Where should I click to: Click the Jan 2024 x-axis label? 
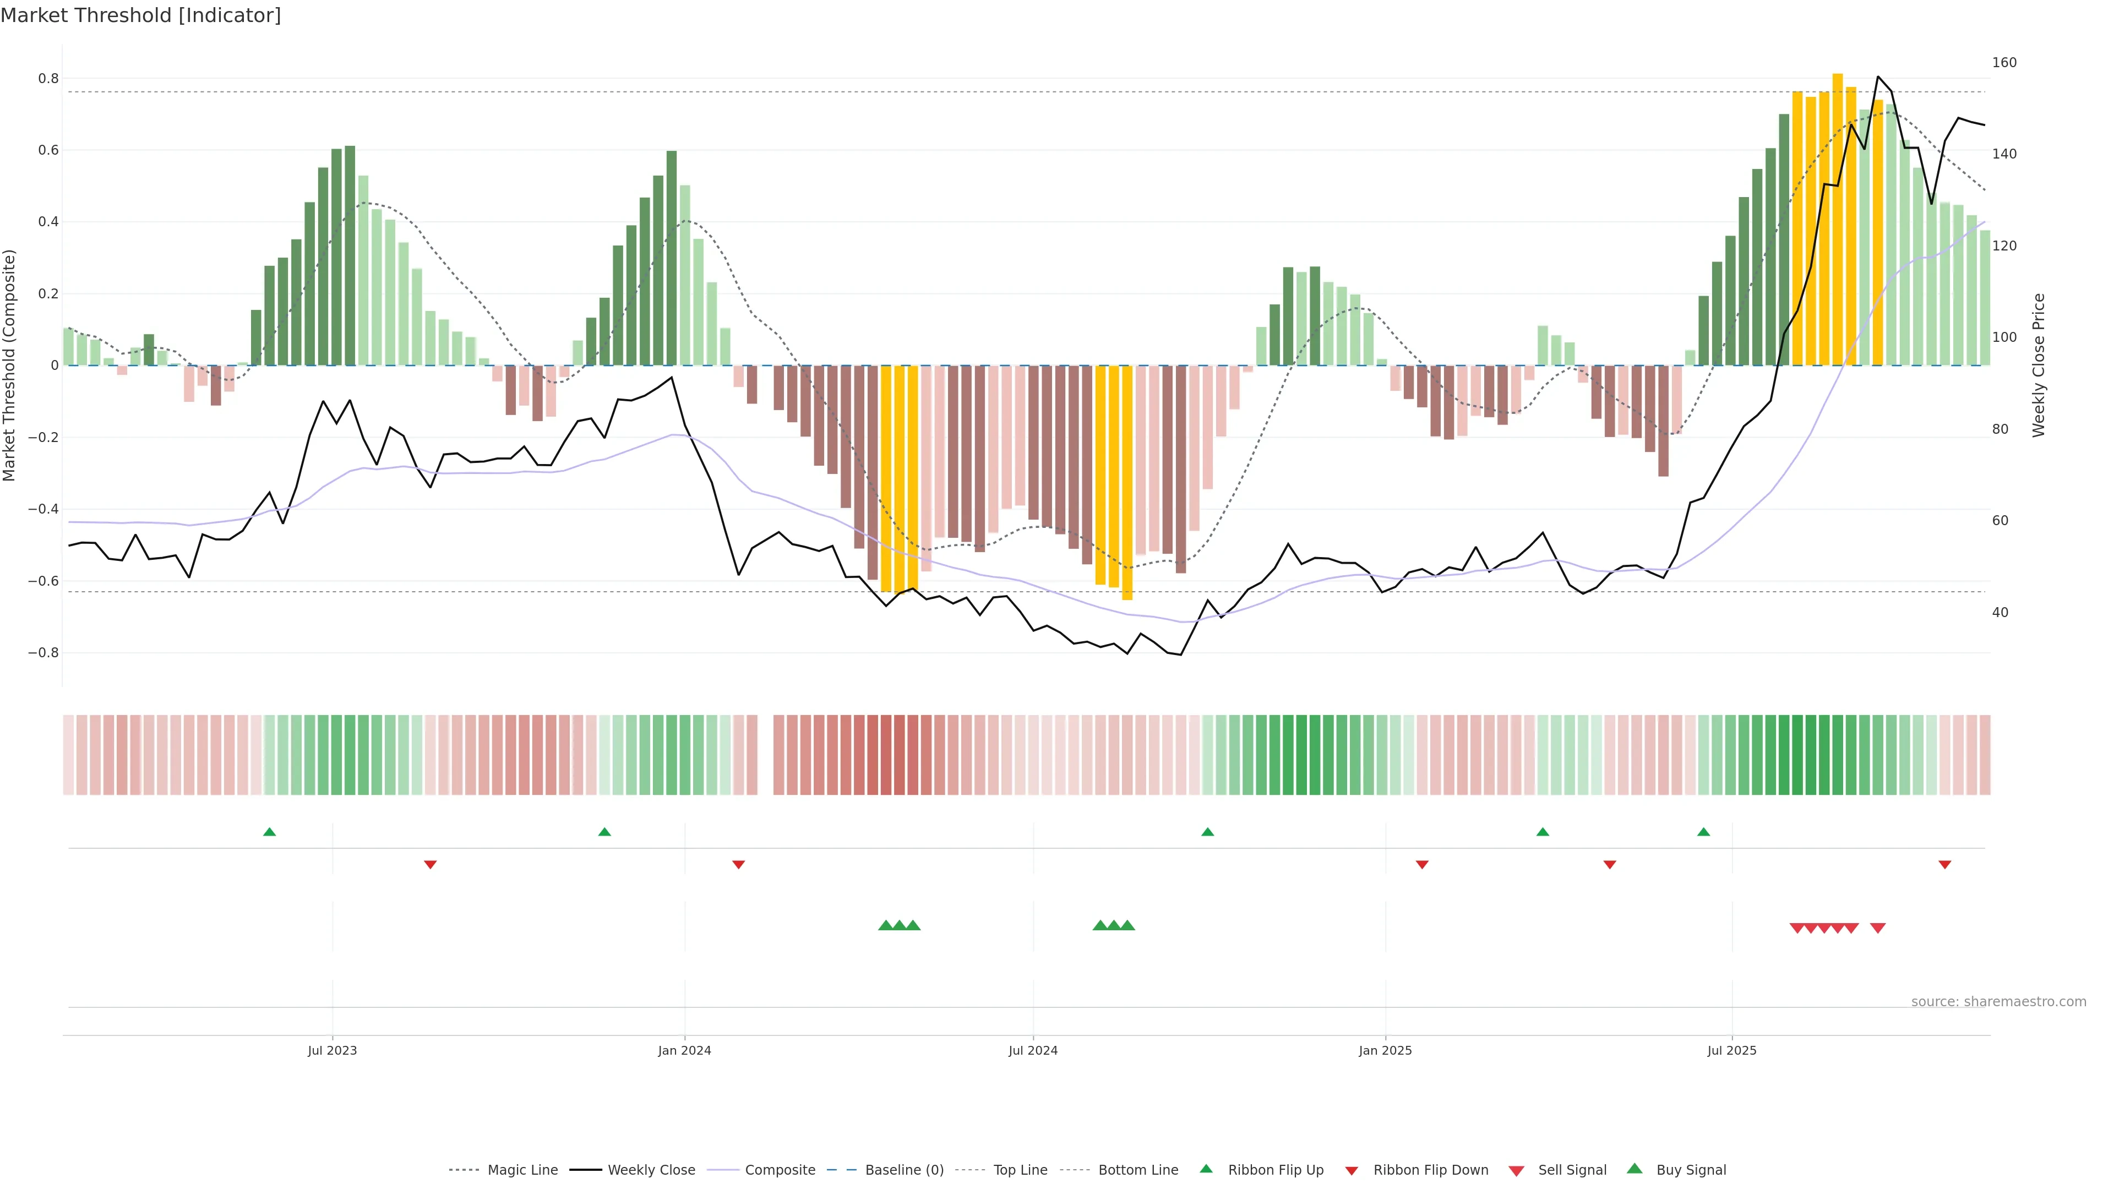coord(684,1050)
